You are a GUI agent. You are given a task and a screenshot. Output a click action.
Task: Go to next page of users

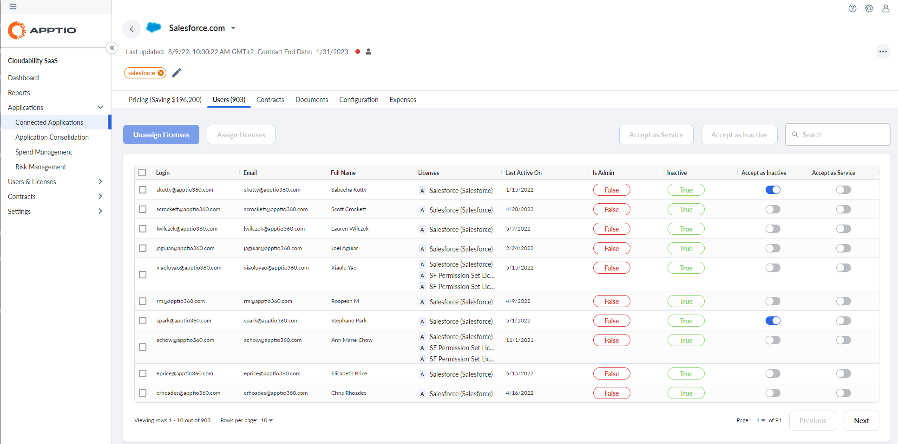point(861,420)
